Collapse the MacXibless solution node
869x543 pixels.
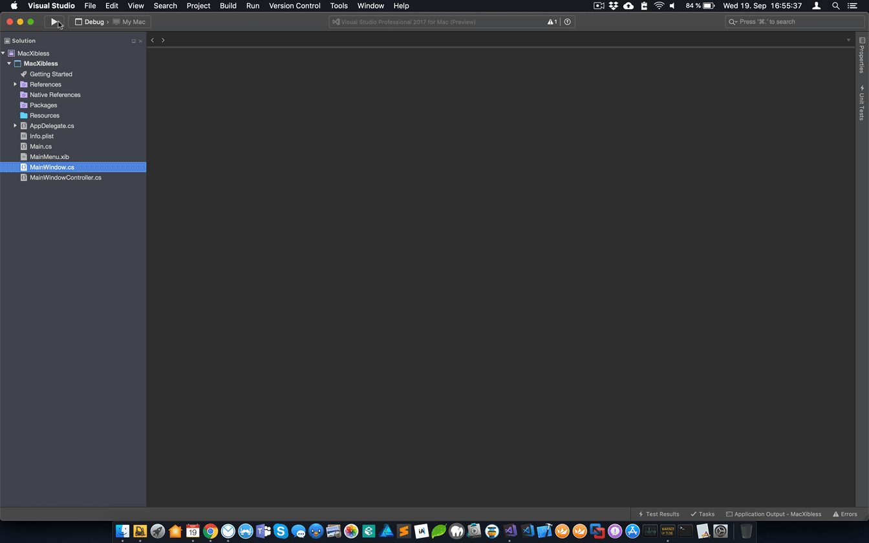[3, 54]
